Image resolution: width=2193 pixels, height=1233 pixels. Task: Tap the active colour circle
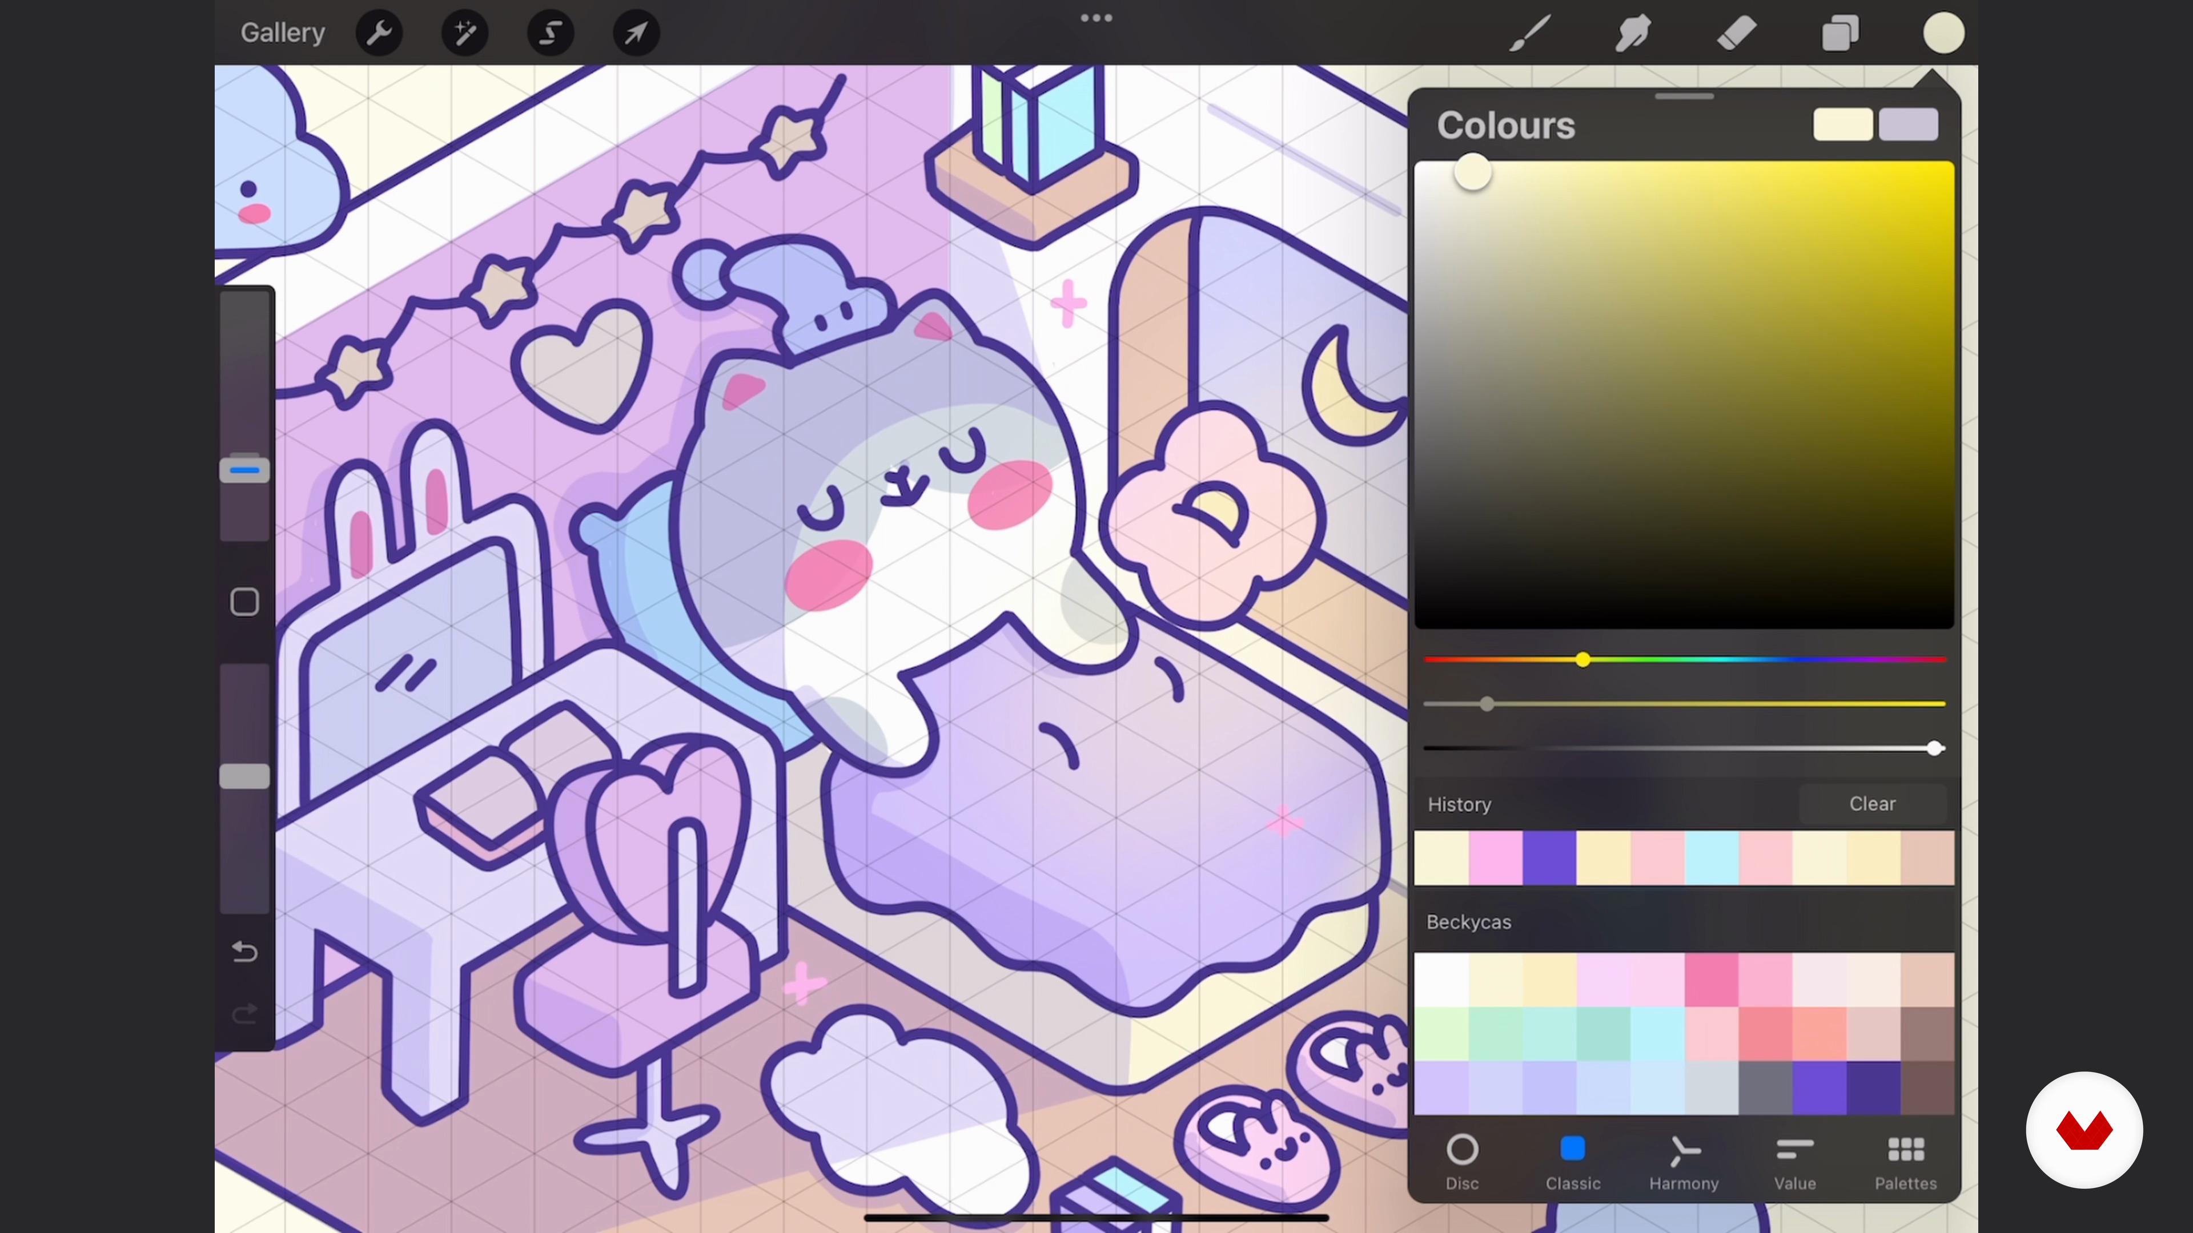click(1943, 33)
